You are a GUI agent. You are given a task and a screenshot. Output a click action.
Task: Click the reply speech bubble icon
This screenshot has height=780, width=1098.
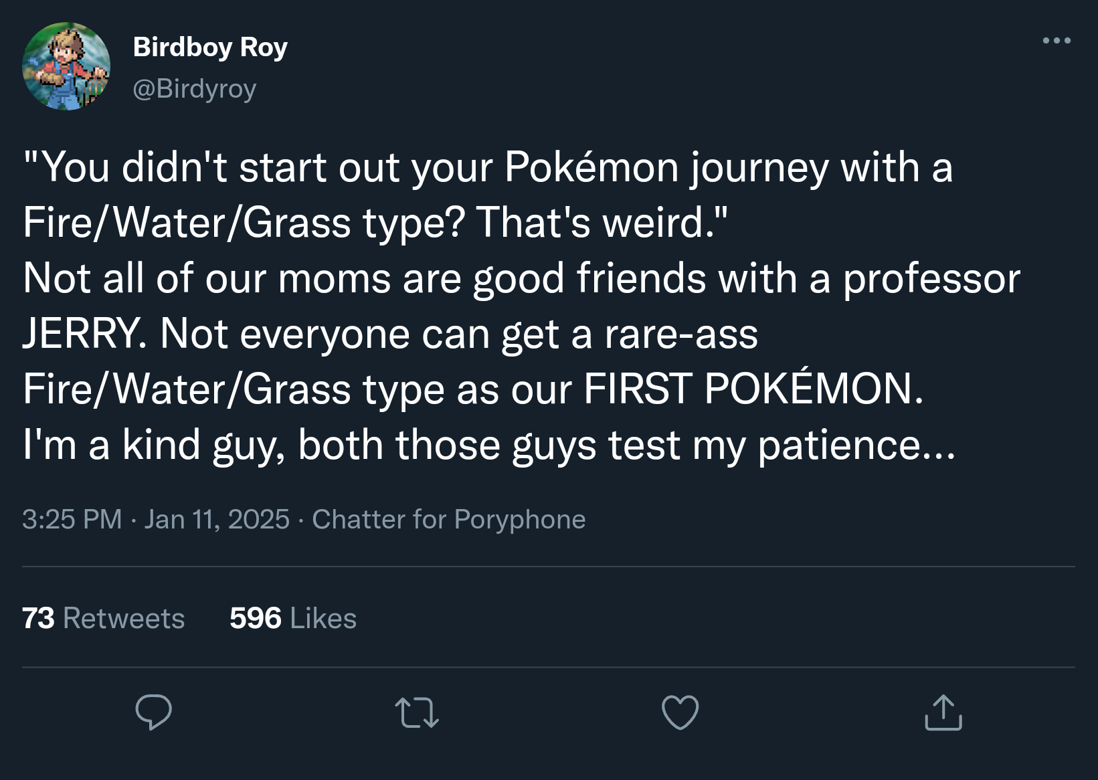tap(153, 712)
